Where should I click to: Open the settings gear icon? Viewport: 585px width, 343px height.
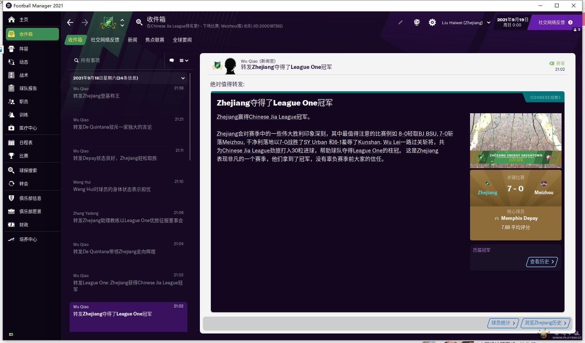click(432, 22)
